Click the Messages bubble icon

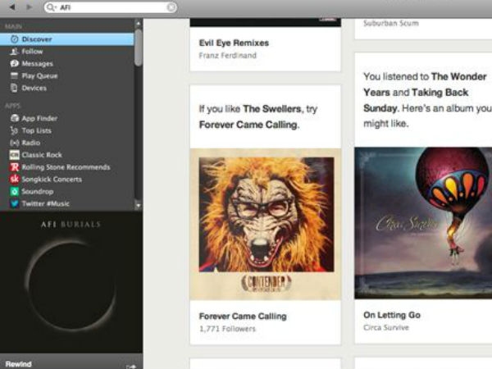click(14, 64)
